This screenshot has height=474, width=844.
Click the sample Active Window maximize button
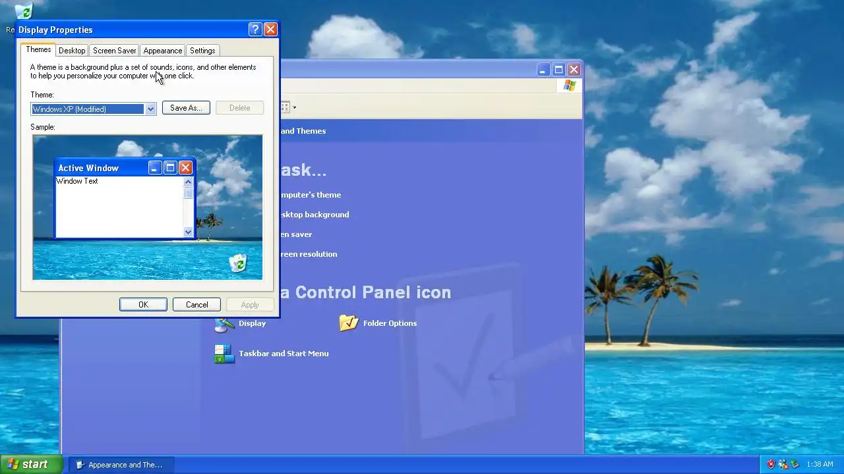170,168
